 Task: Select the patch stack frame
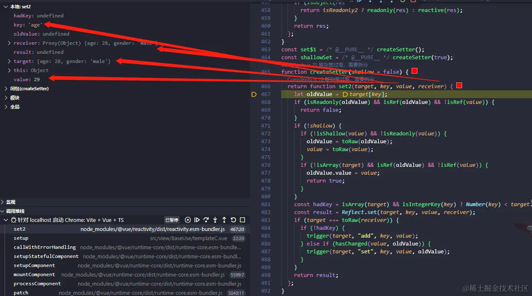125,293
